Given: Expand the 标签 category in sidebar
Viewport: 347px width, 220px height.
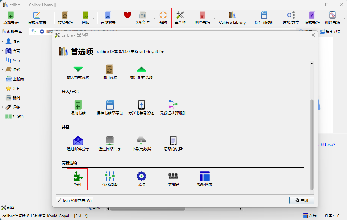Looking at the screenshot, I should 3,107.
